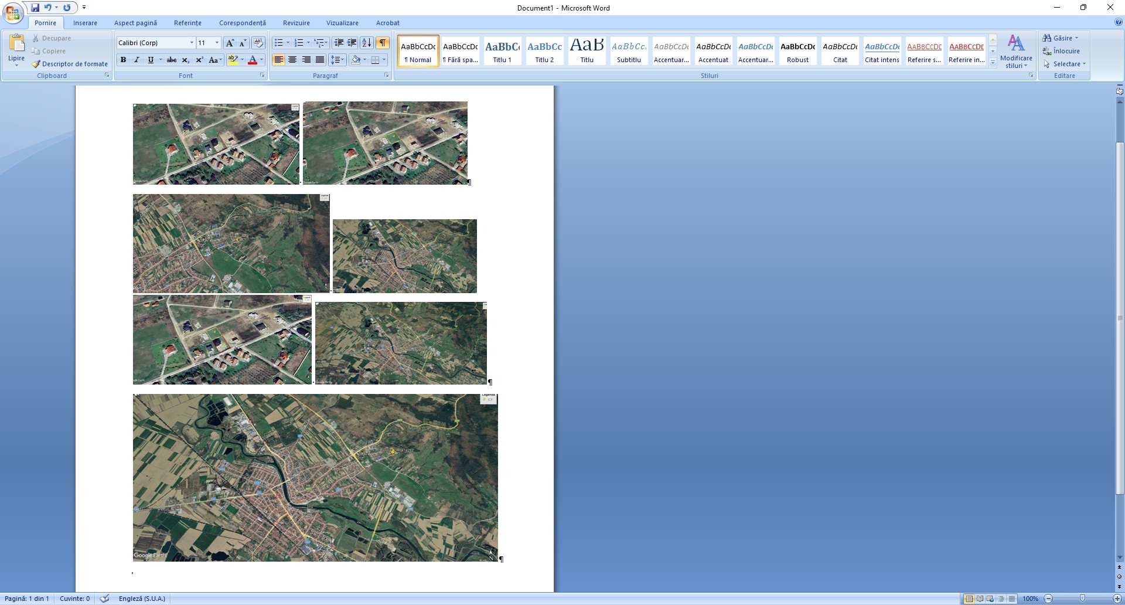
Task: Select the large bottom satellite map image
Action: click(315, 477)
